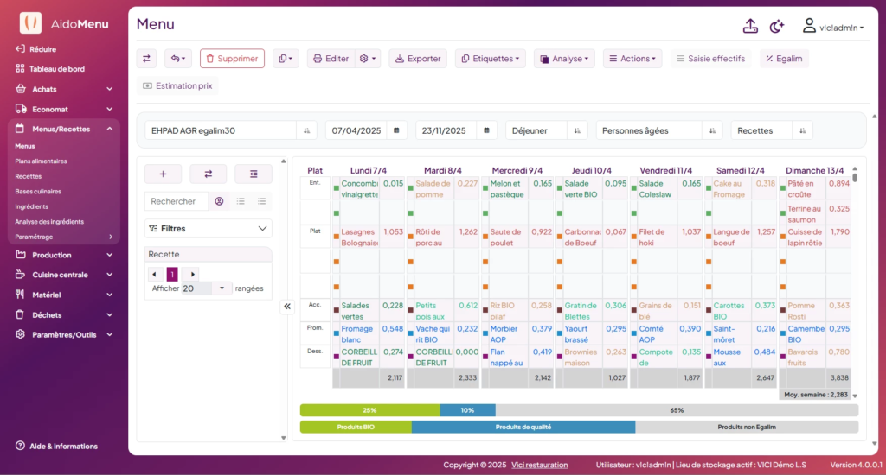Image resolution: width=886 pixels, height=475 pixels.
Task: Click the plus button above the Rechercher field
Action: [164, 174]
